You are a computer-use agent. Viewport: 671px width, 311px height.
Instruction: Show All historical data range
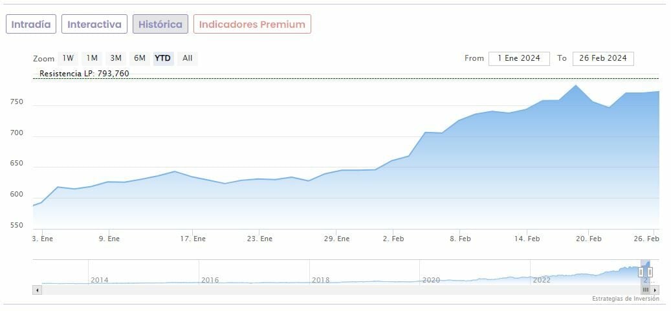[x=187, y=58]
